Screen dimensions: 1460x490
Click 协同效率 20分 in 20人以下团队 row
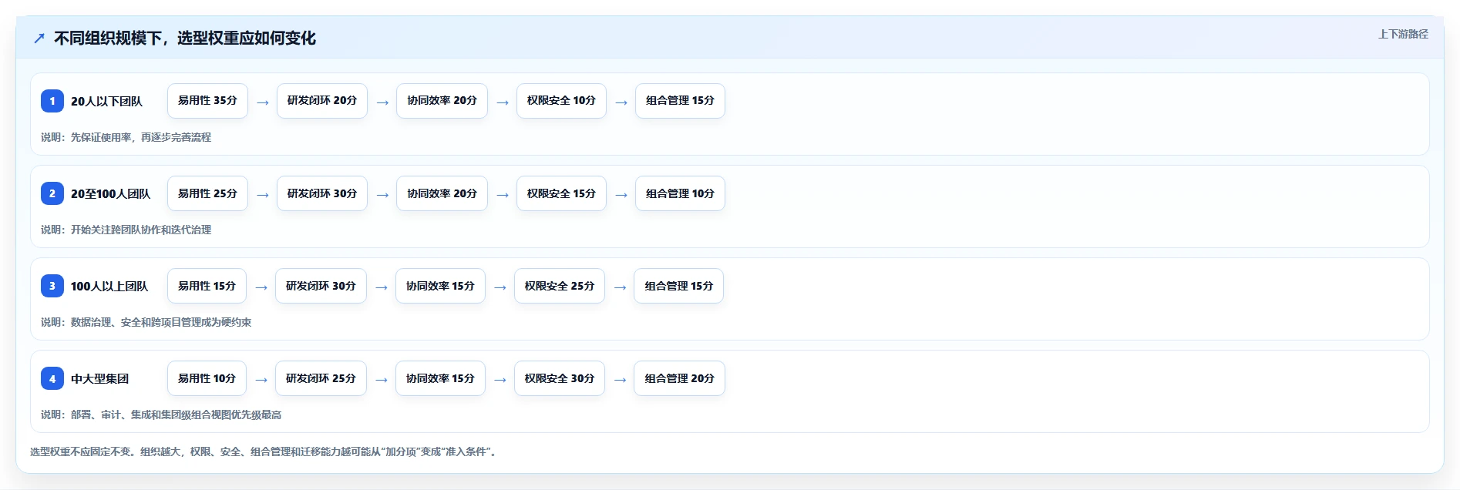pos(442,101)
